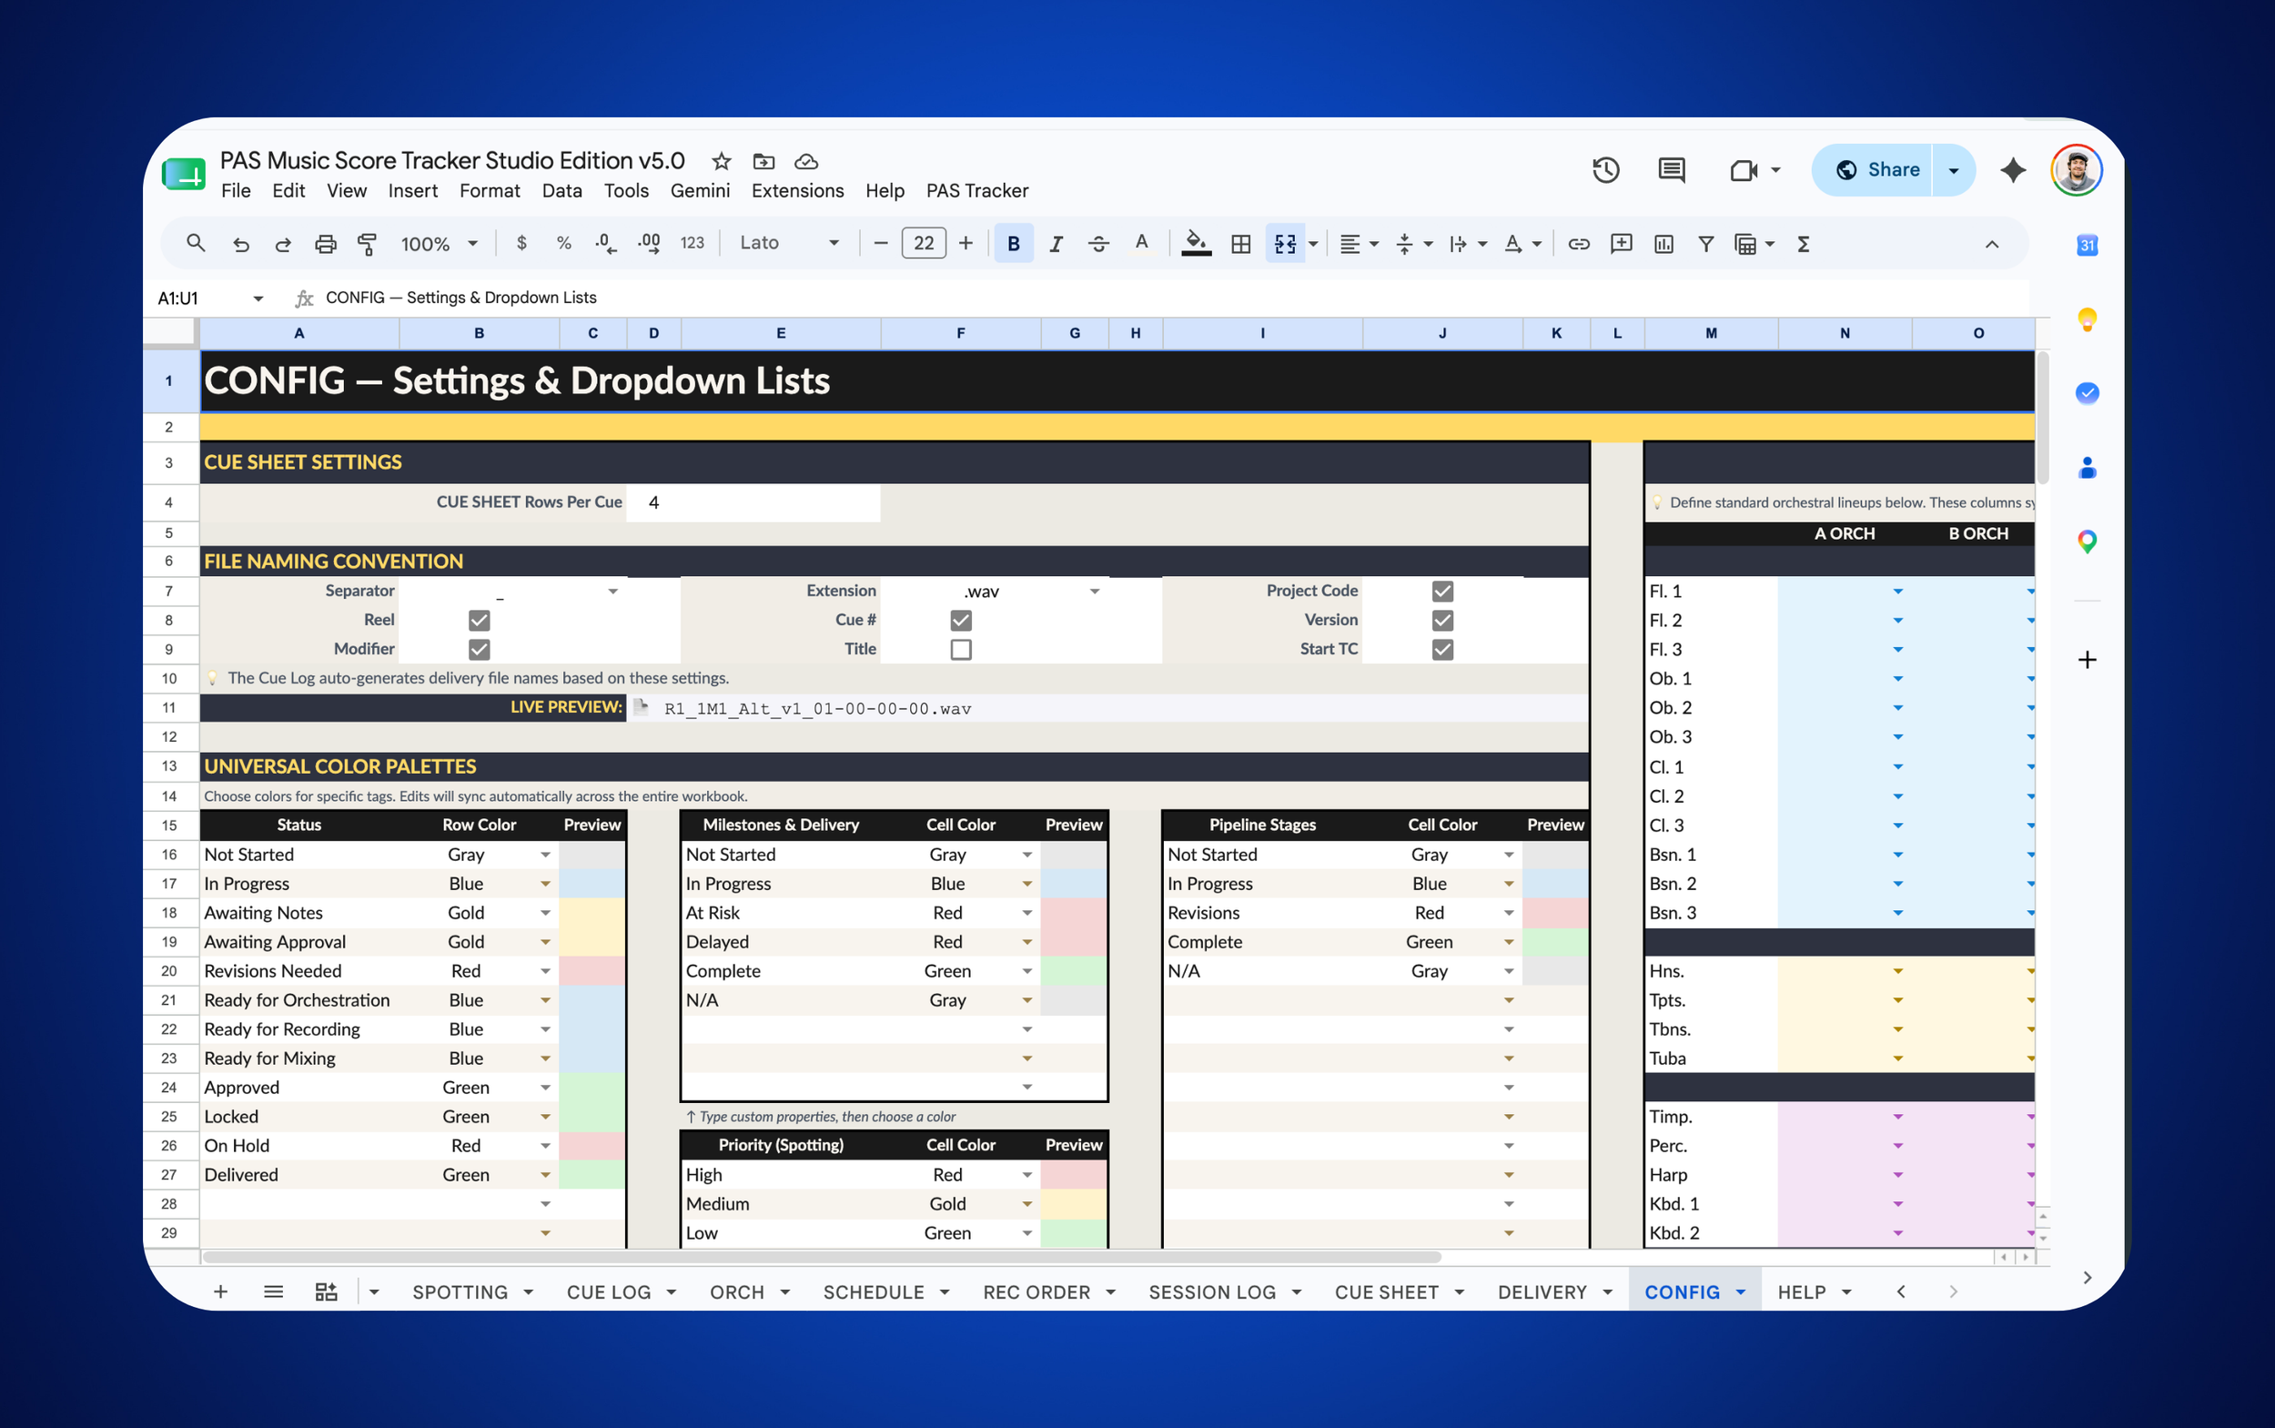
Task: Click preview swatch for Revisions Needed status
Action: (x=592, y=971)
